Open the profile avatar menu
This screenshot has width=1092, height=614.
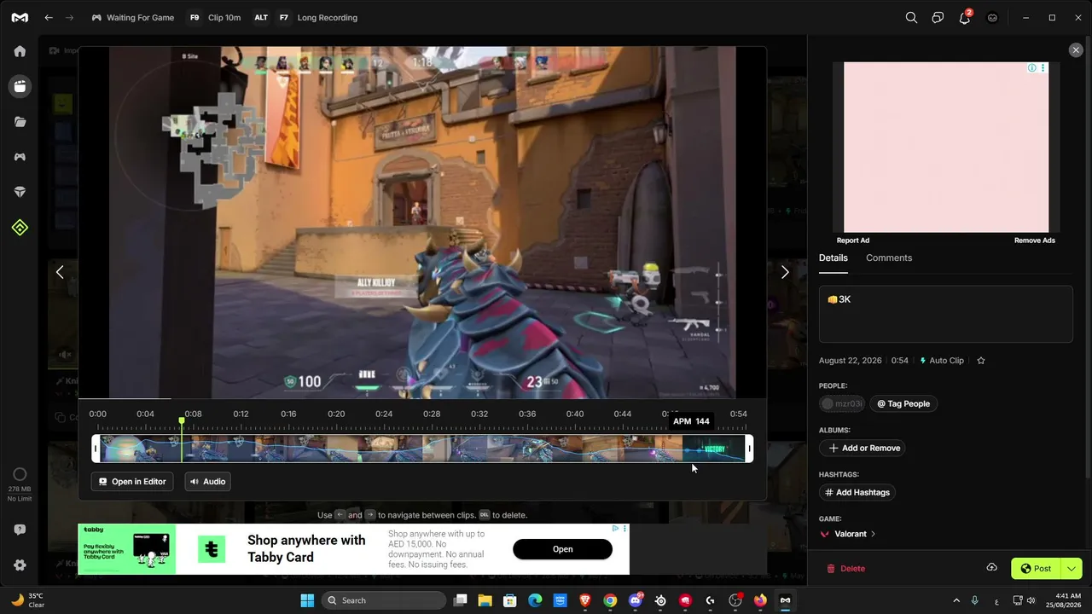coord(992,17)
